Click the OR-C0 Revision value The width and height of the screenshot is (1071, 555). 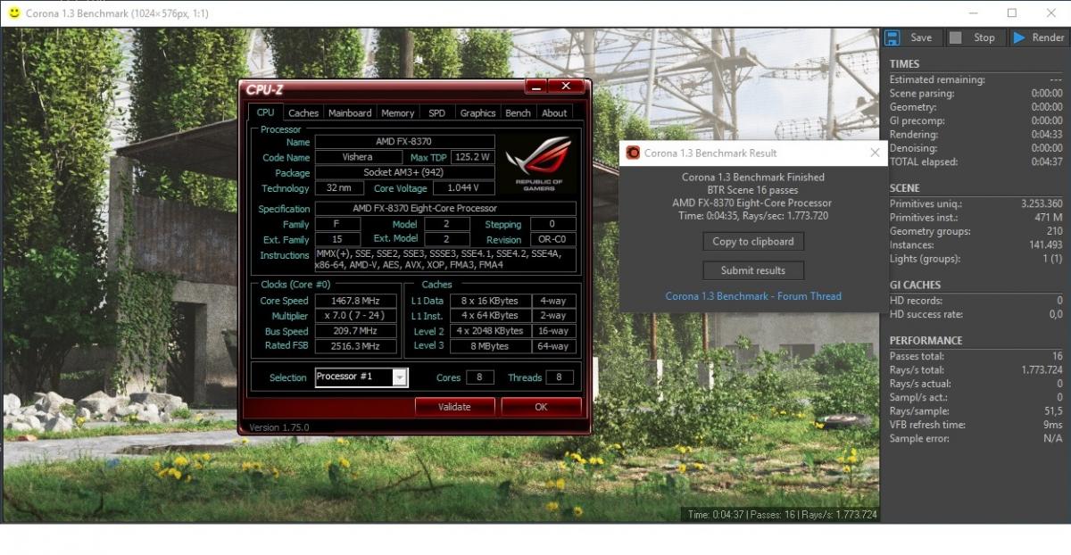[x=552, y=240]
